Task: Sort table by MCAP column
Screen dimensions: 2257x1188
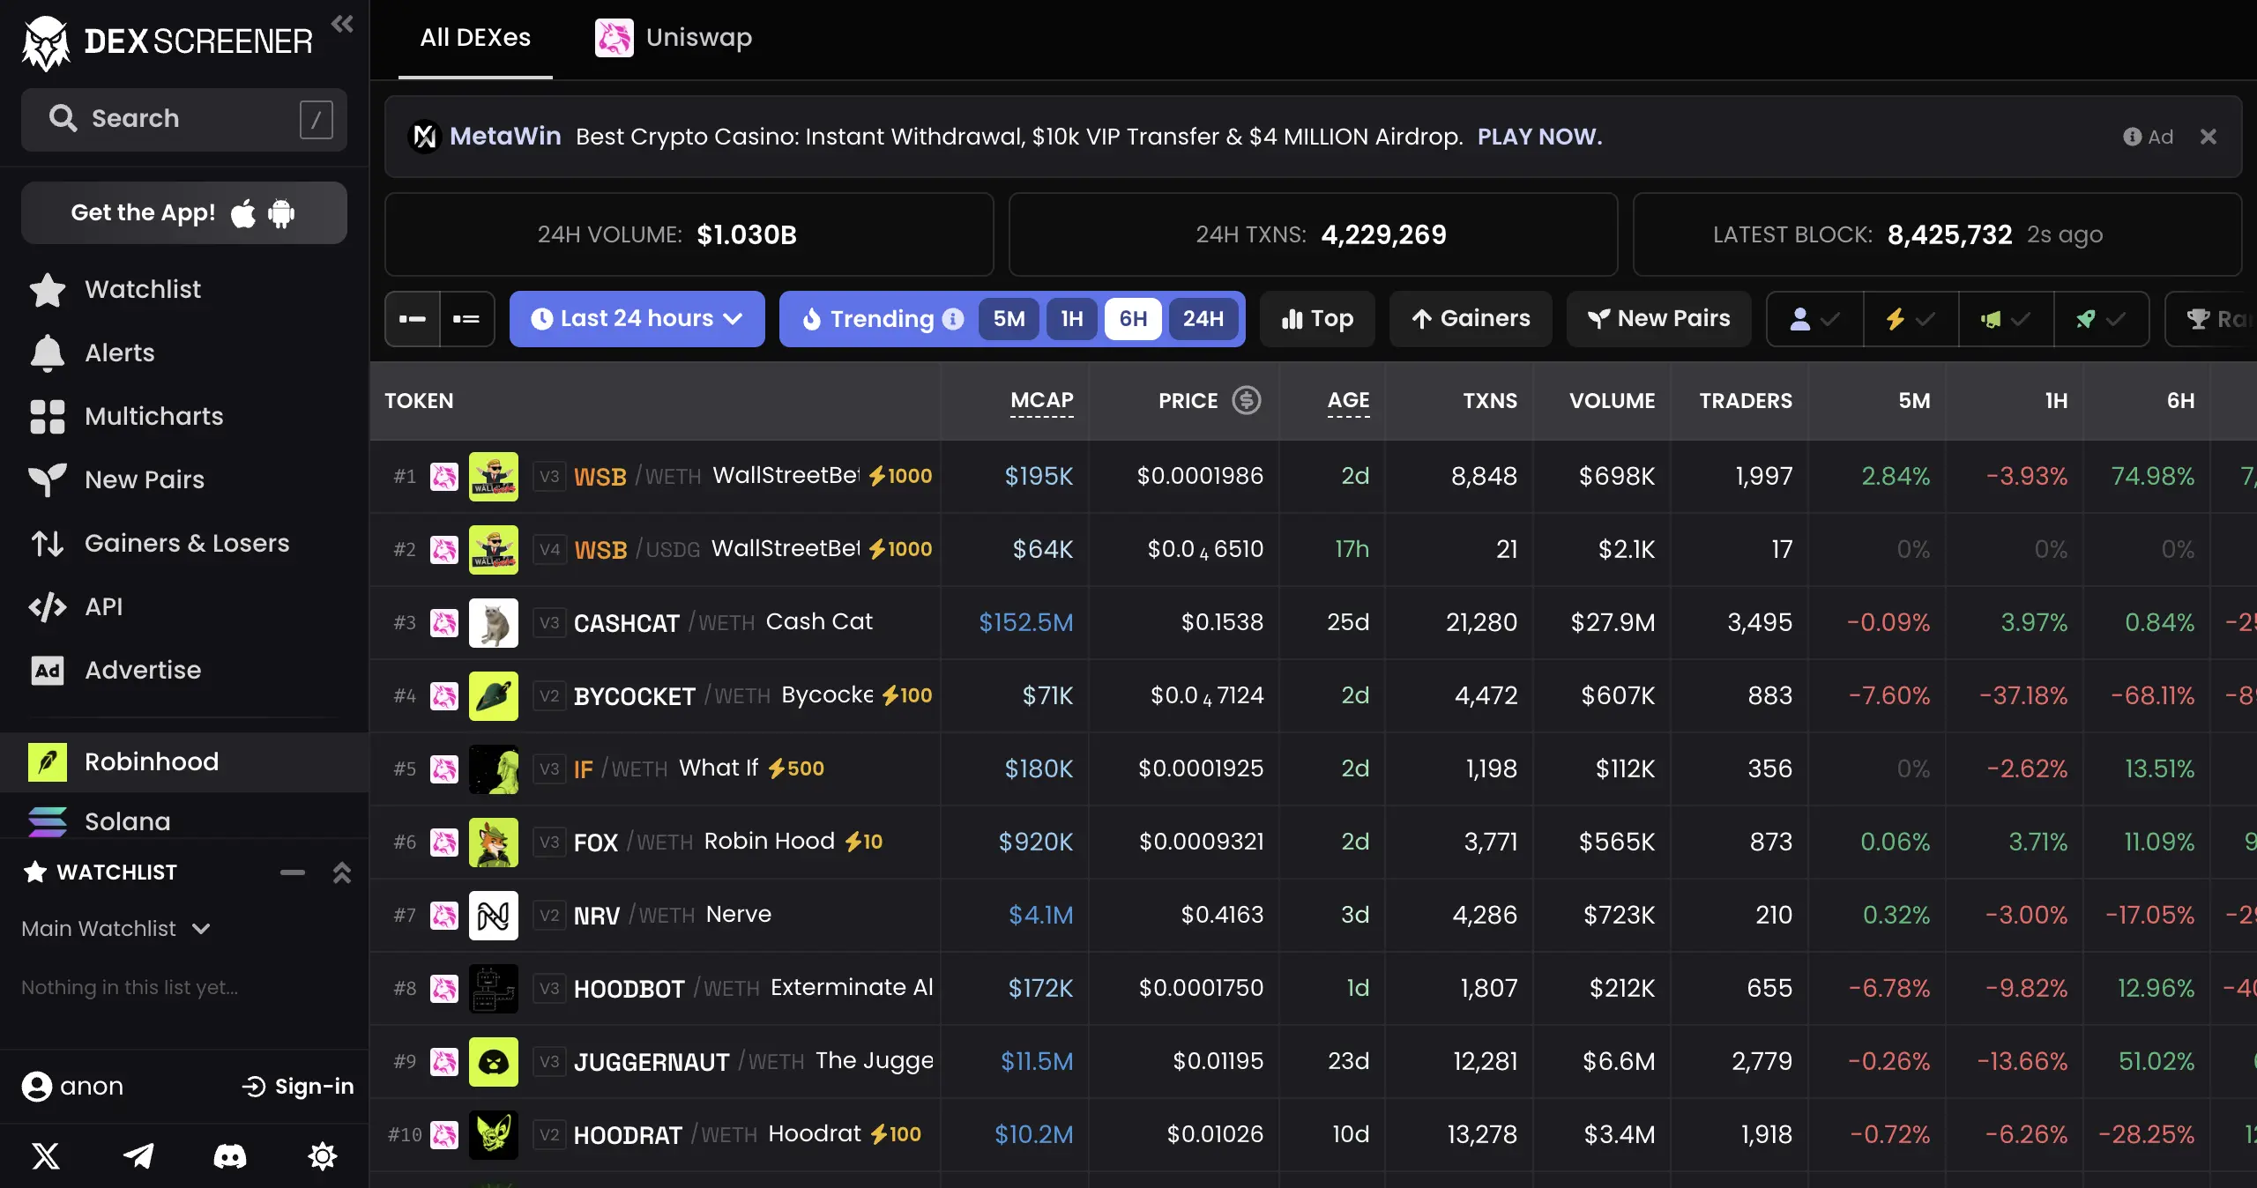Action: click(1041, 401)
